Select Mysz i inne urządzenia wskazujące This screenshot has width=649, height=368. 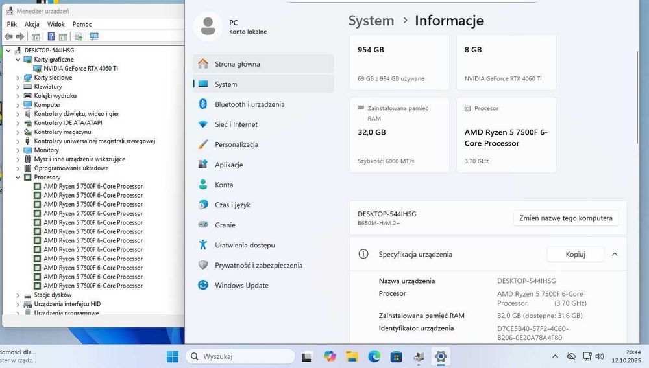[x=79, y=159]
